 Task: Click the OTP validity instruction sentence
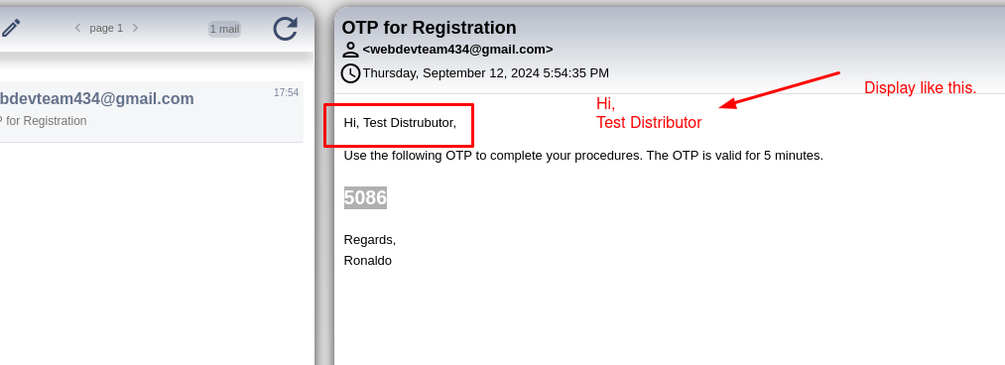coord(583,156)
